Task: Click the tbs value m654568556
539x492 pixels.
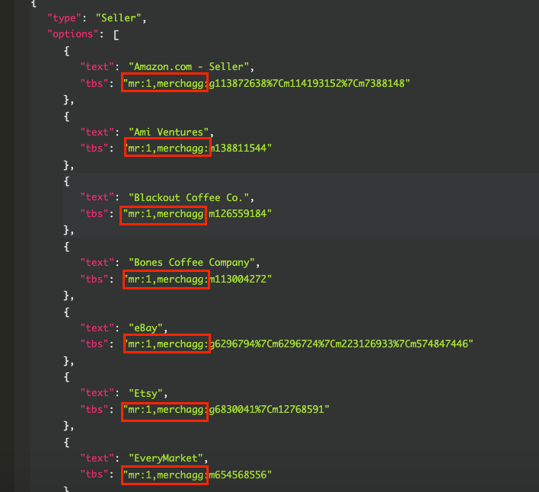Action: point(197,474)
